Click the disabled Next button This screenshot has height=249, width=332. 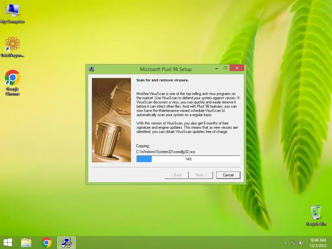200,175
